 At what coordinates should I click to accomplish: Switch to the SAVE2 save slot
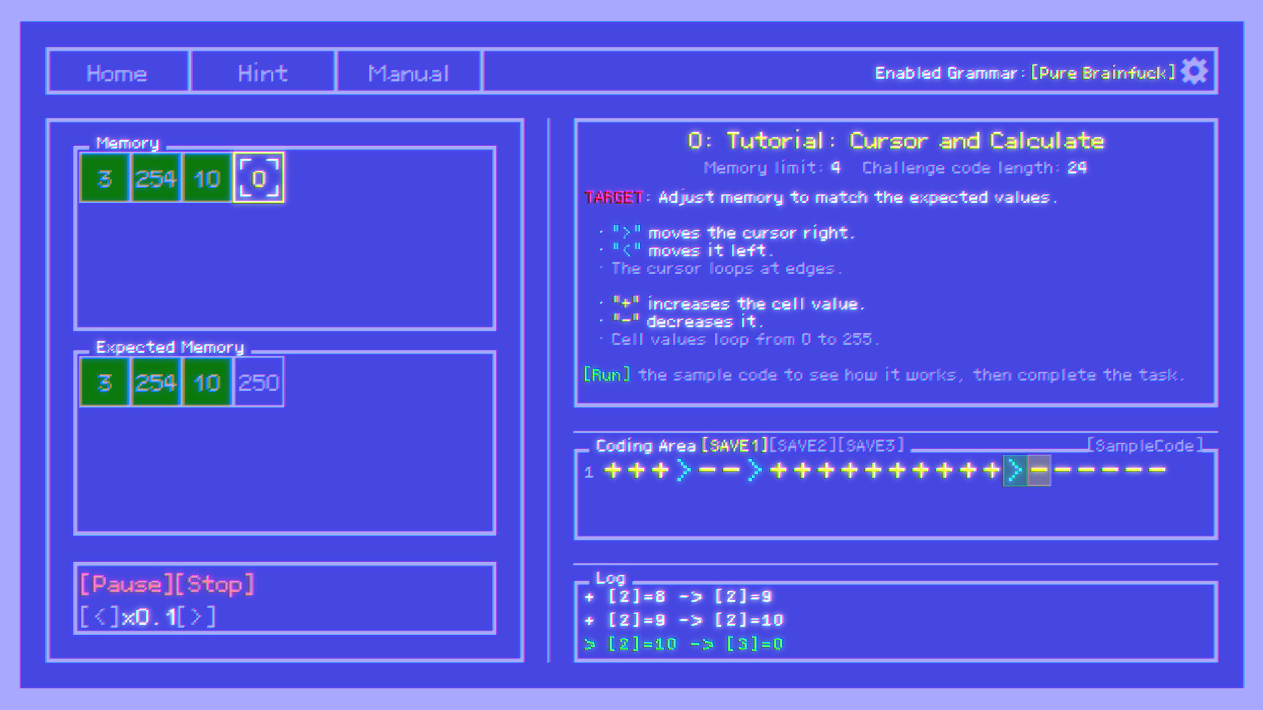804,445
